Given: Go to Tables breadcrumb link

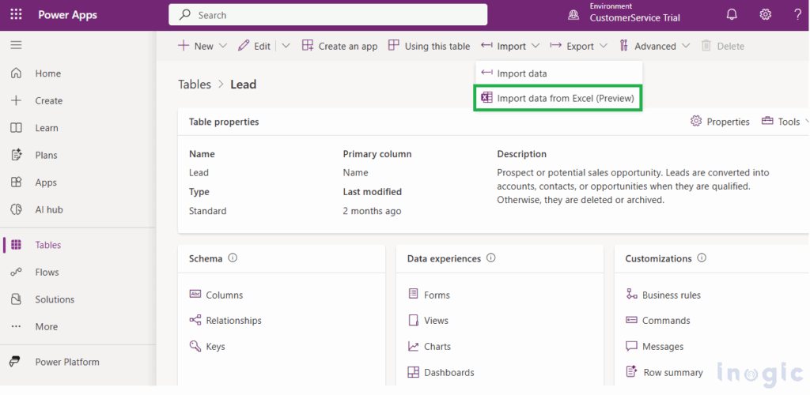Looking at the screenshot, I should [195, 85].
